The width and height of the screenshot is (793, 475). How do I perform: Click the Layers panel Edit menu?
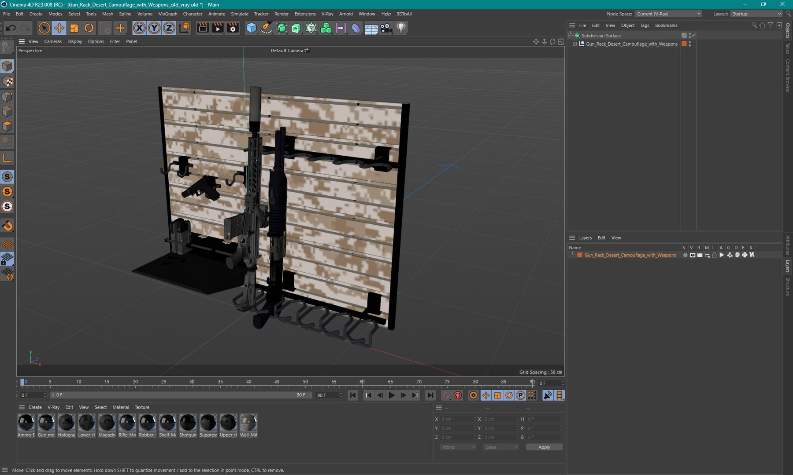point(601,238)
